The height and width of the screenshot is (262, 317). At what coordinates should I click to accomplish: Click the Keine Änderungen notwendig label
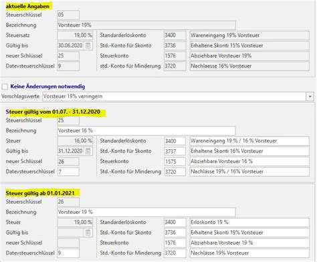[47, 86]
